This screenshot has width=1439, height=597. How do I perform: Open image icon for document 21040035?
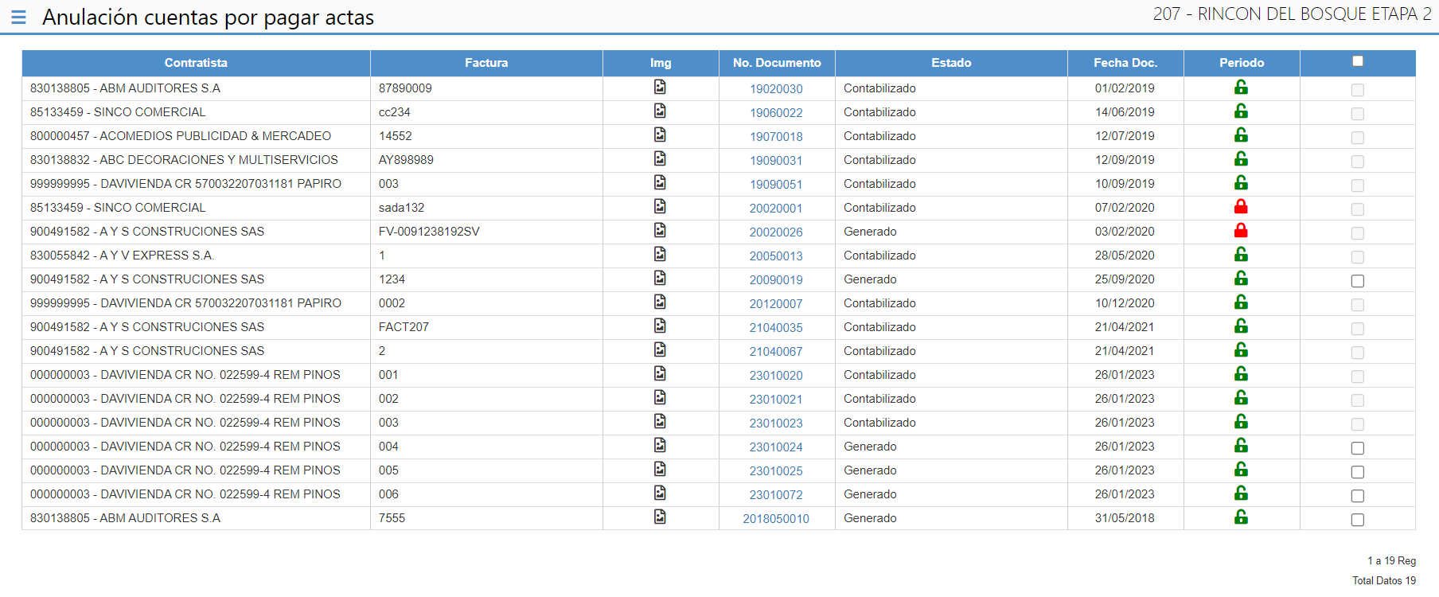coord(660,326)
